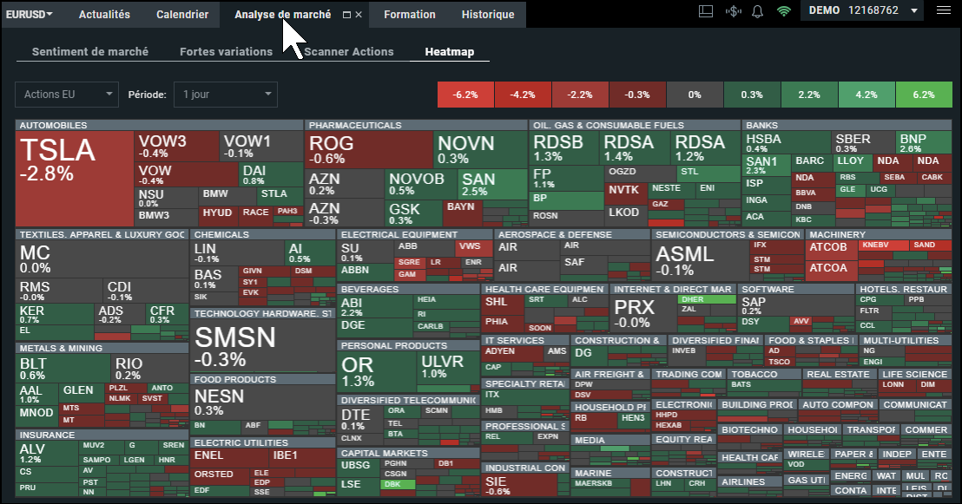Open the SAN 2.5% heatmap tile
This screenshot has height=504, width=962.
pyautogui.click(x=492, y=183)
